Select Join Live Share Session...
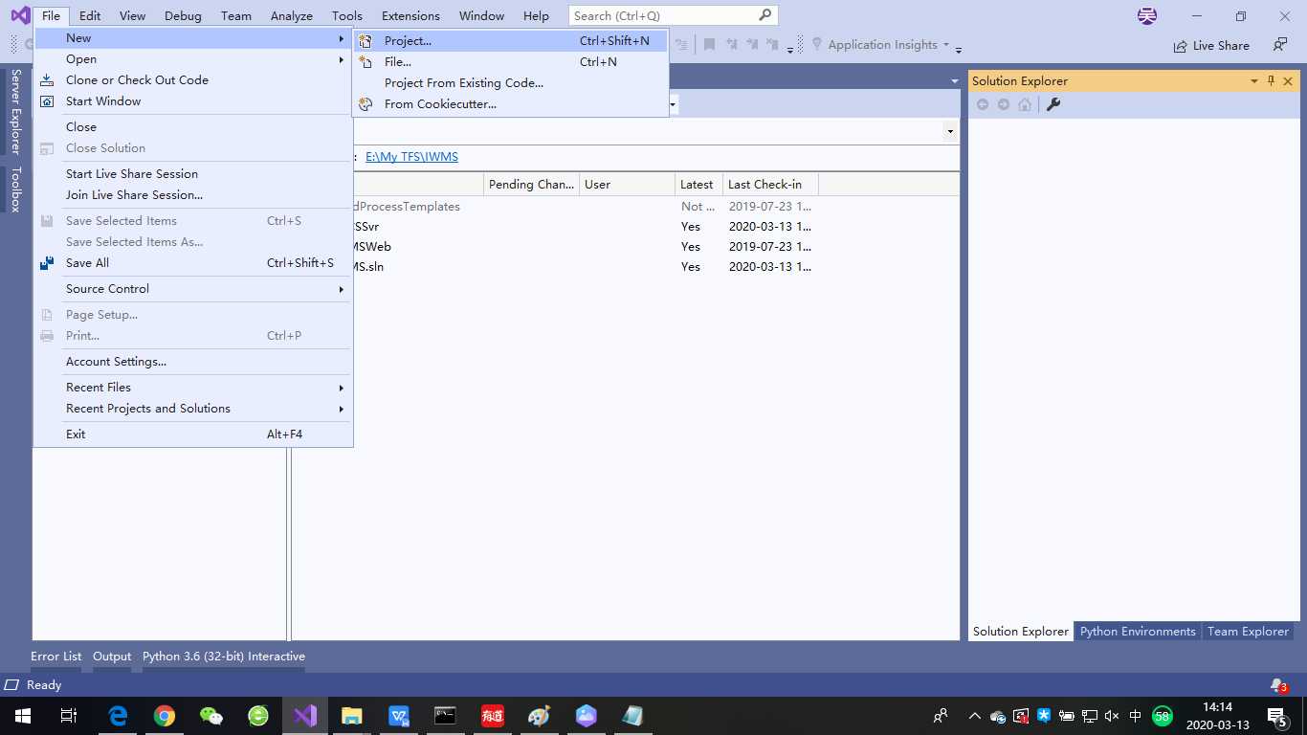Image resolution: width=1307 pixels, height=735 pixels. [193, 195]
